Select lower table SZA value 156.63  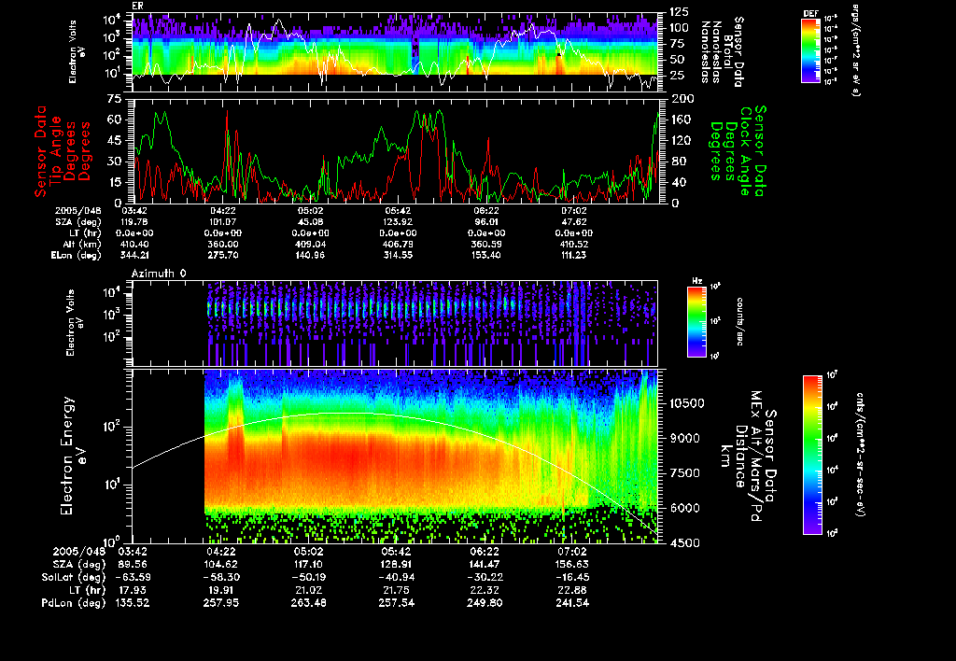[572, 565]
